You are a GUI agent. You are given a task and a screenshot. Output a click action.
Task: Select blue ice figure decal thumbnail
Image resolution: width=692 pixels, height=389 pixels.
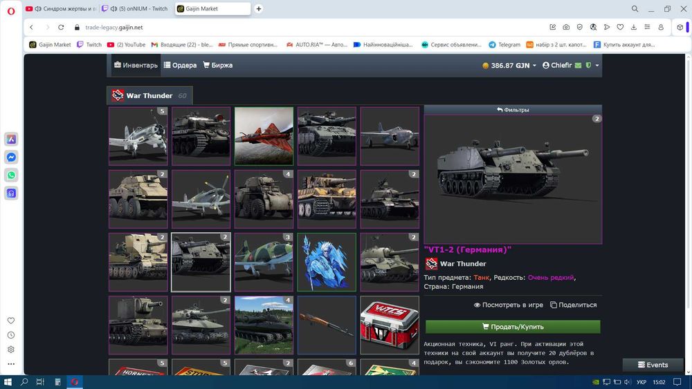click(x=327, y=262)
